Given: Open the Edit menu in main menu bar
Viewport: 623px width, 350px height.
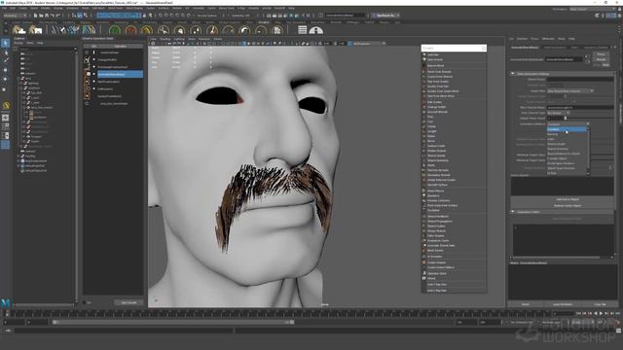Looking at the screenshot, I should pos(13,8).
